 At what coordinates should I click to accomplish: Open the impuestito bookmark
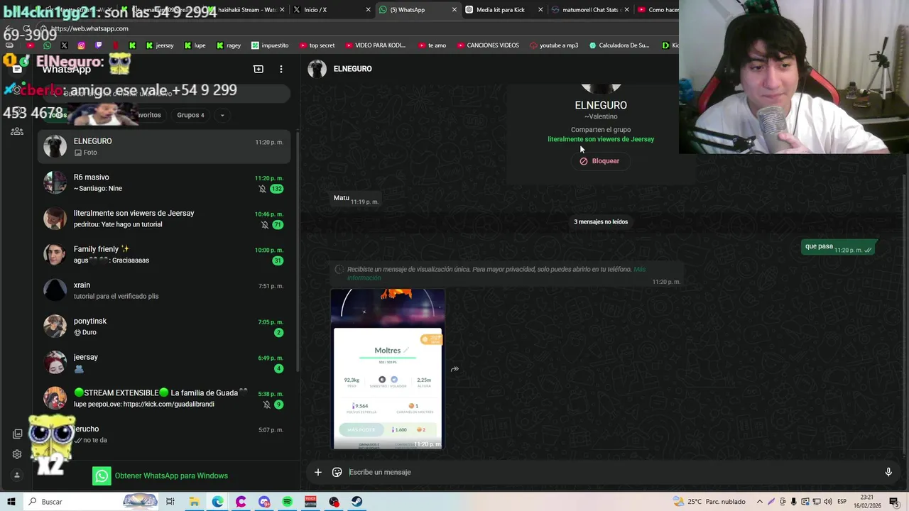[x=270, y=45]
